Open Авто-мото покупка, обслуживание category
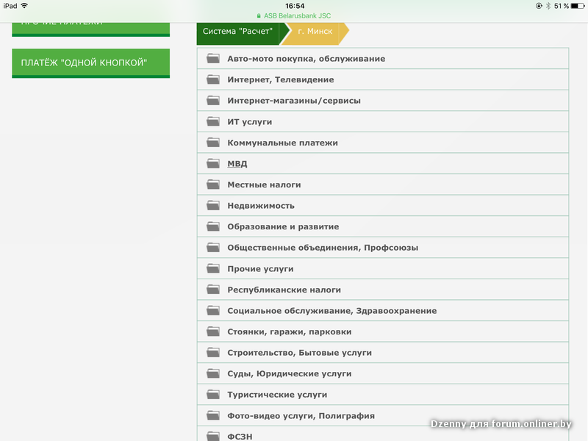588x441 pixels. [383, 59]
